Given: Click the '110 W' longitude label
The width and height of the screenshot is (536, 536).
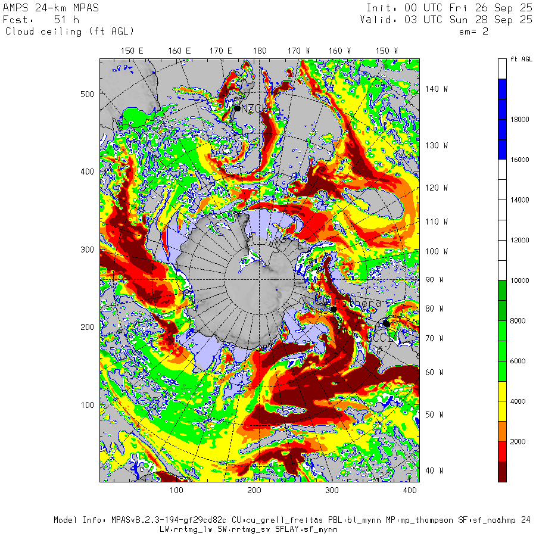Looking at the screenshot, I should (x=437, y=222).
